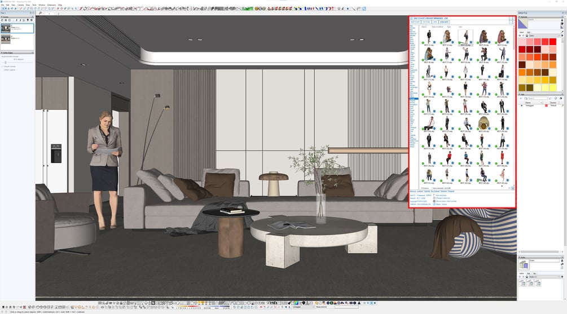Click green badge under first man-in-suit thumbnail

coord(423,43)
